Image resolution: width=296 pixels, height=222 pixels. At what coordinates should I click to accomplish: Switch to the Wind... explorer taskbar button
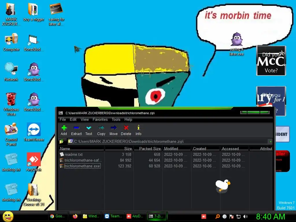click(x=91, y=216)
